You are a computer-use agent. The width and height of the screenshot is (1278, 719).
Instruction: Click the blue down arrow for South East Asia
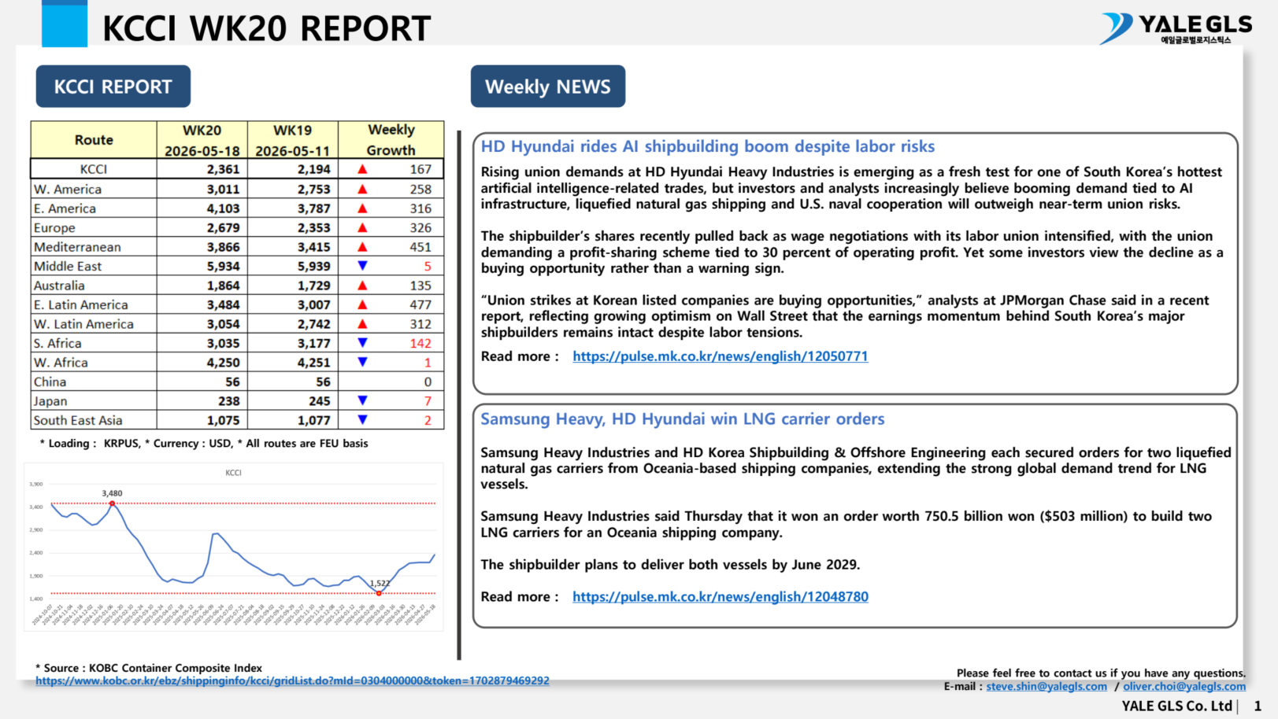tap(362, 420)
